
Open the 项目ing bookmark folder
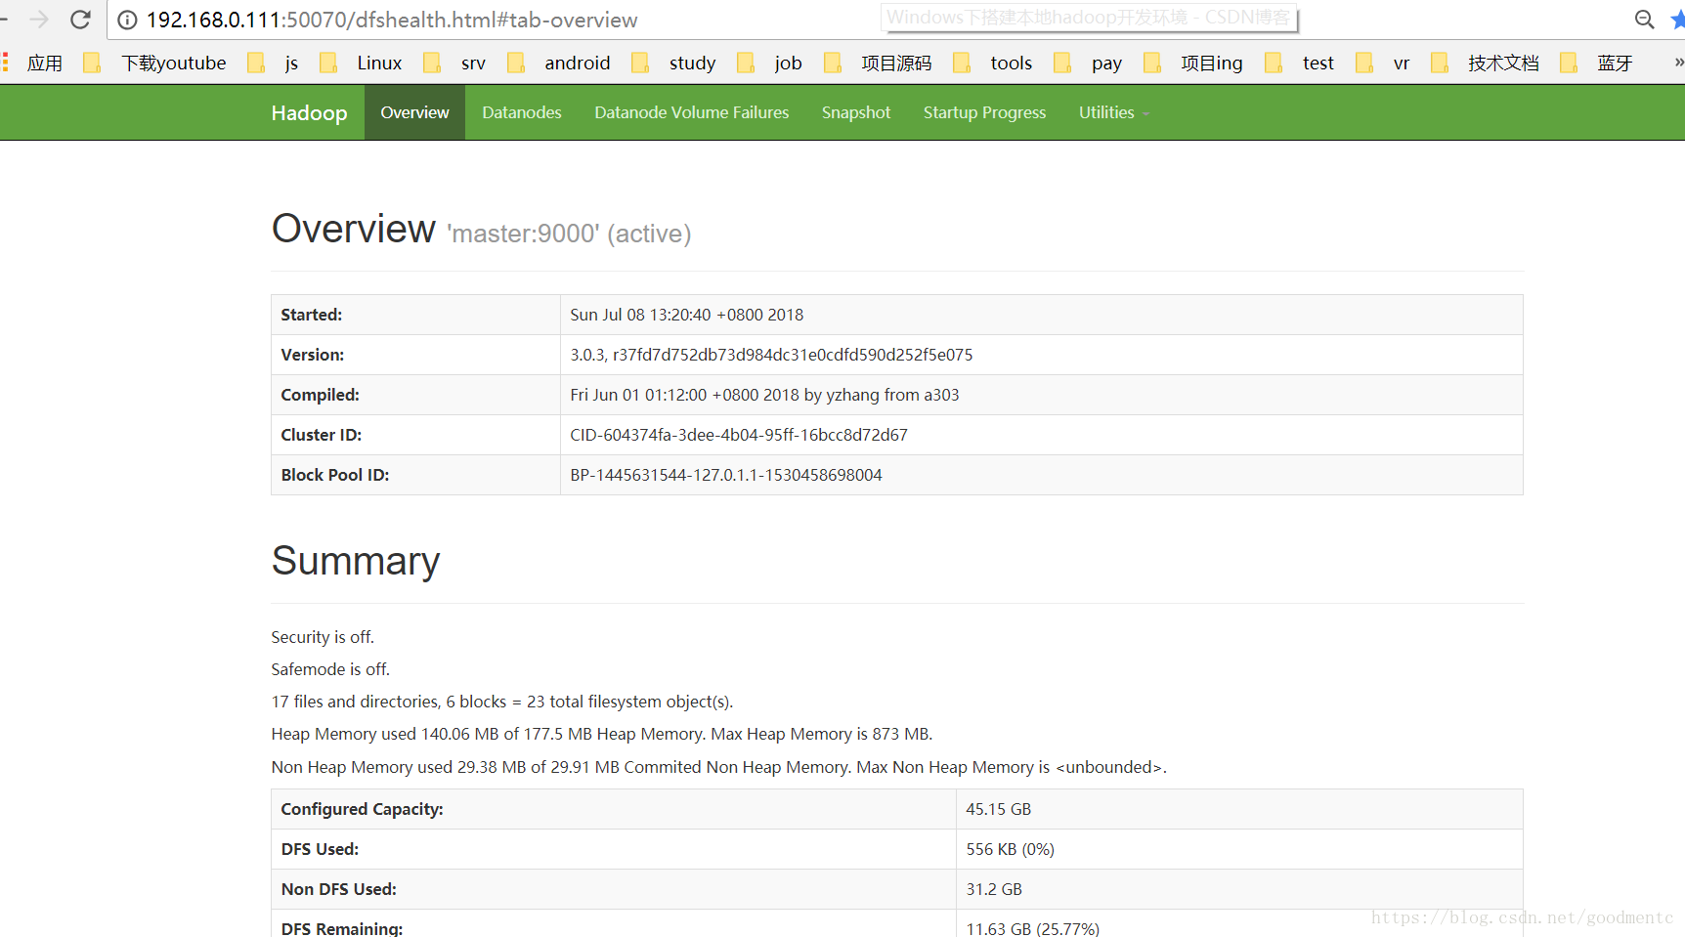[x=1193, y=64]
